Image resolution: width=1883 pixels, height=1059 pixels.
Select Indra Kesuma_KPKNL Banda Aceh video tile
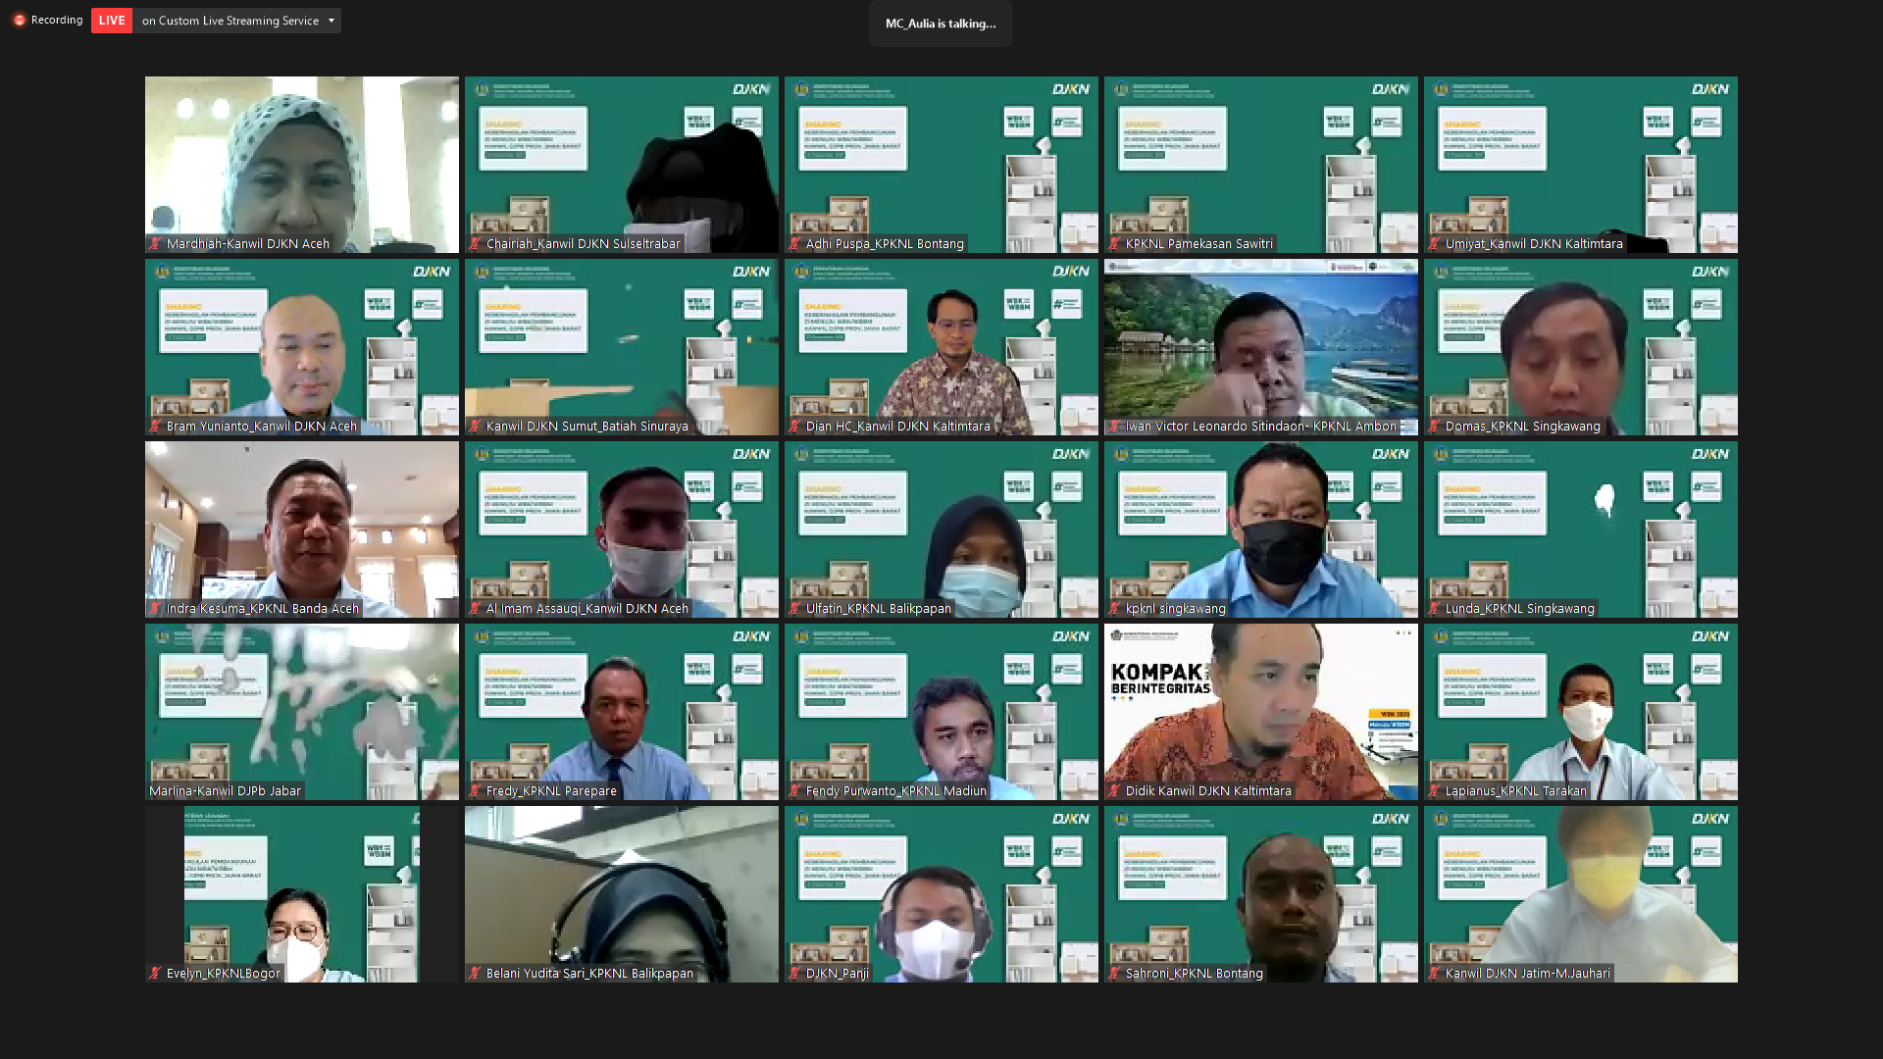click(x=301, y=529)
